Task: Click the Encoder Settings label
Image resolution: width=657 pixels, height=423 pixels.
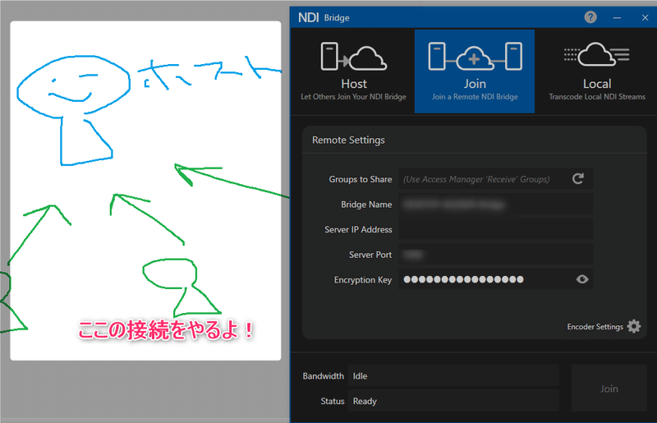Action: point(595,327)
